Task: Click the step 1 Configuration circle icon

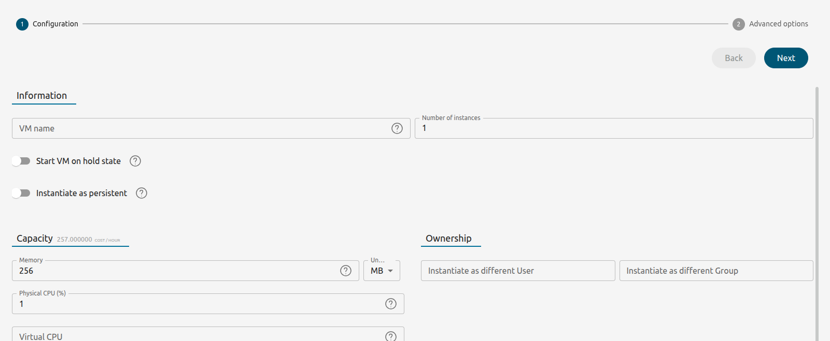Action: click(22, 24)
